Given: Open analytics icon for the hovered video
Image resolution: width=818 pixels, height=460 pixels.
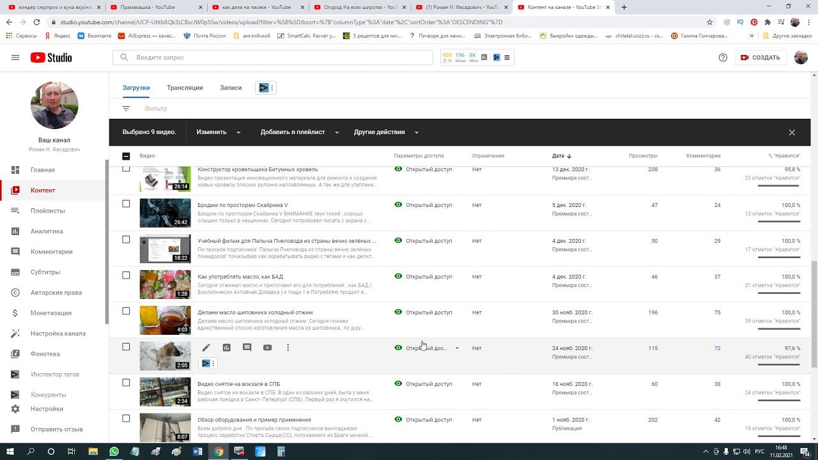Looking at the screenshot, I should click(x=226, y=348).
